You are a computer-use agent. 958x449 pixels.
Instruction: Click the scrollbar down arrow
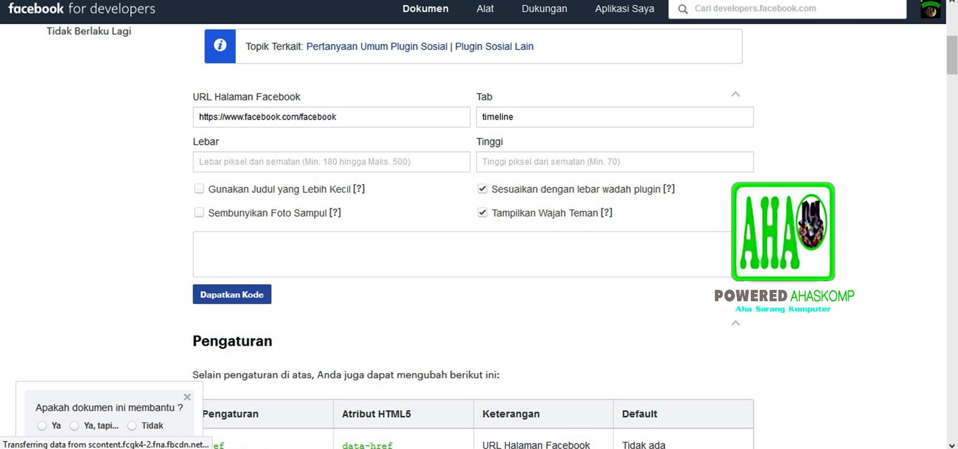pos(952,444)
